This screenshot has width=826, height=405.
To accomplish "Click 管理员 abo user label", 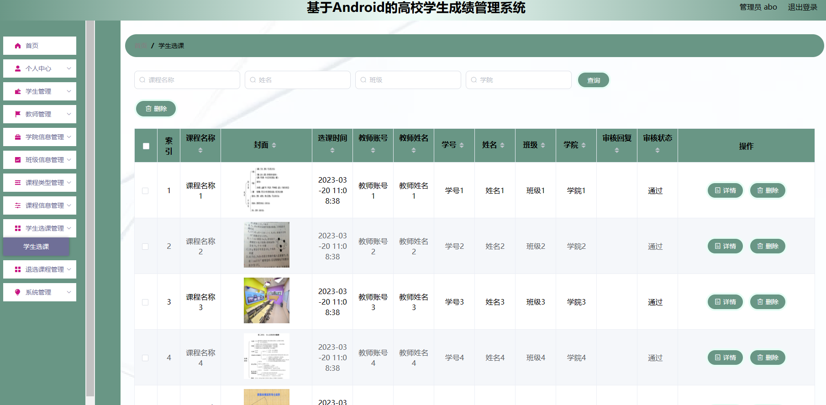I will (758, 7).
